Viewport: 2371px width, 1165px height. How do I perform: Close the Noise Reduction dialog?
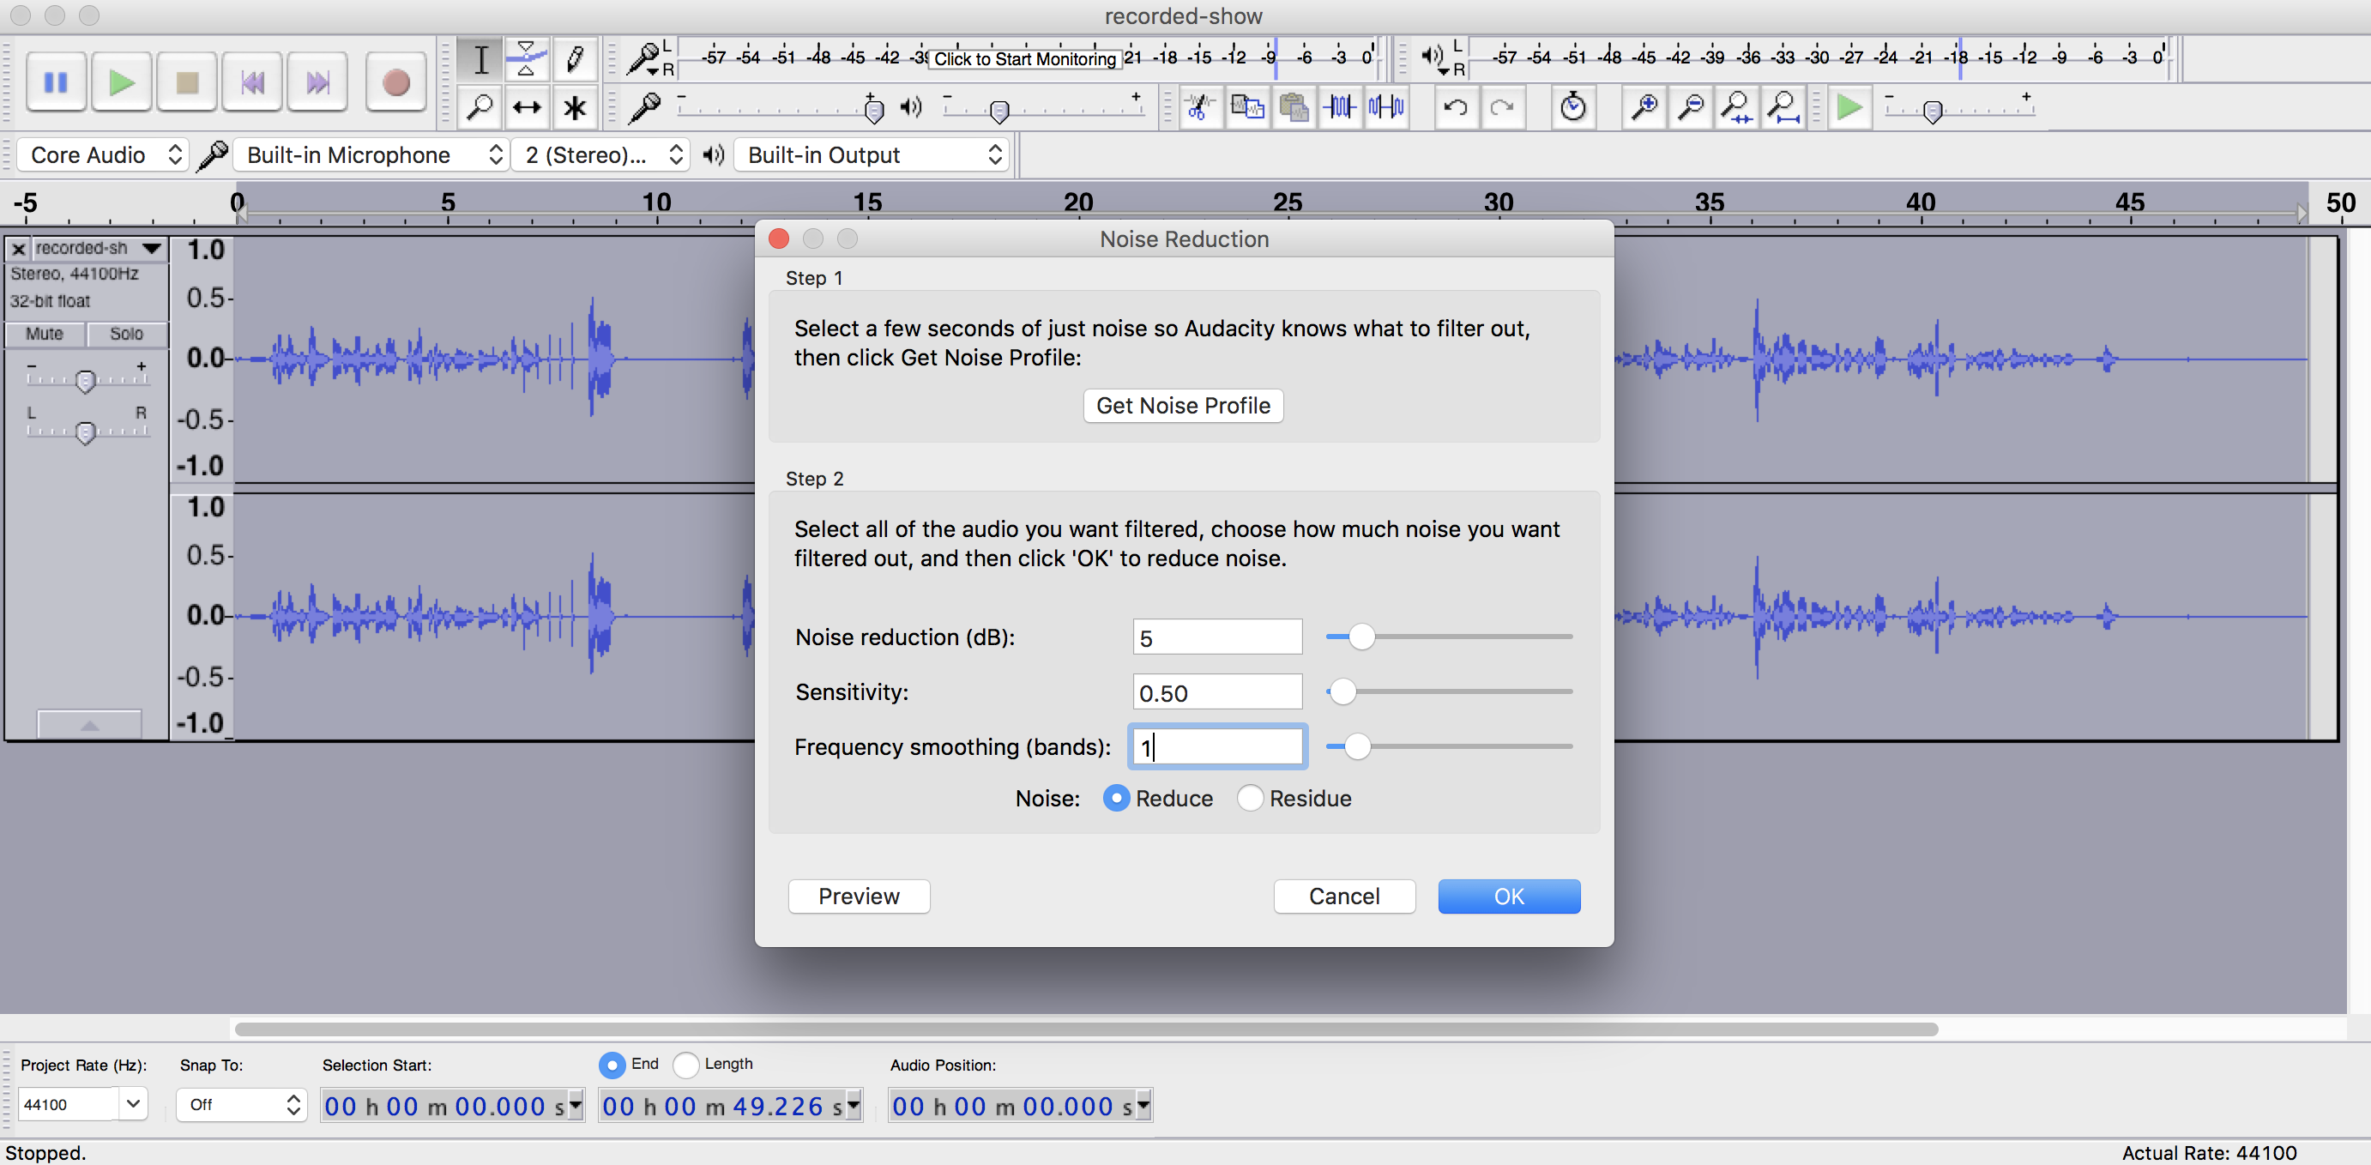[x=779, y=239]
